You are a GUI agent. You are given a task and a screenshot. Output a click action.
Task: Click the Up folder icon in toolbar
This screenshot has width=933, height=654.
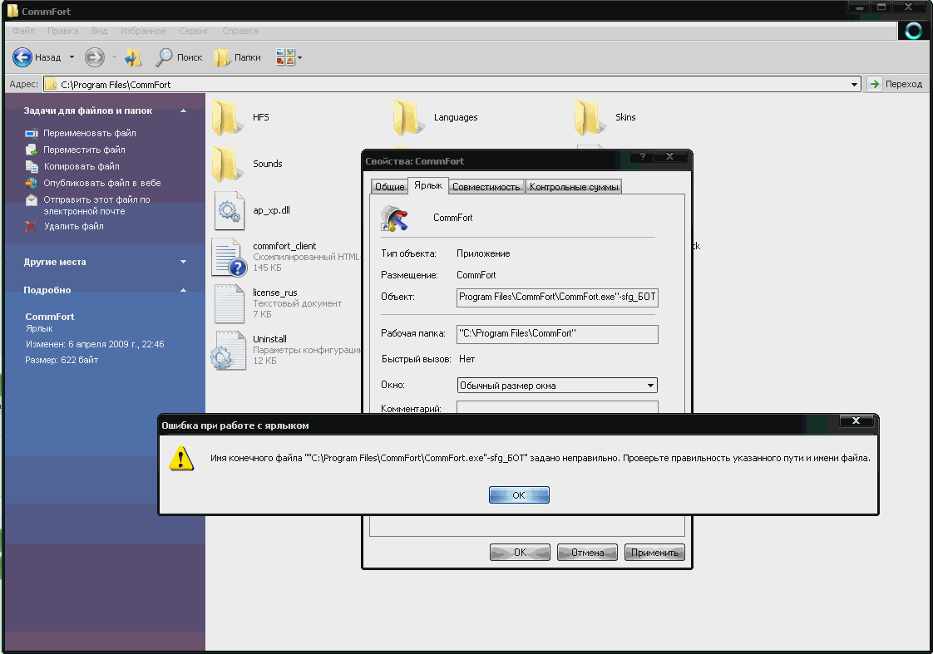133,57
